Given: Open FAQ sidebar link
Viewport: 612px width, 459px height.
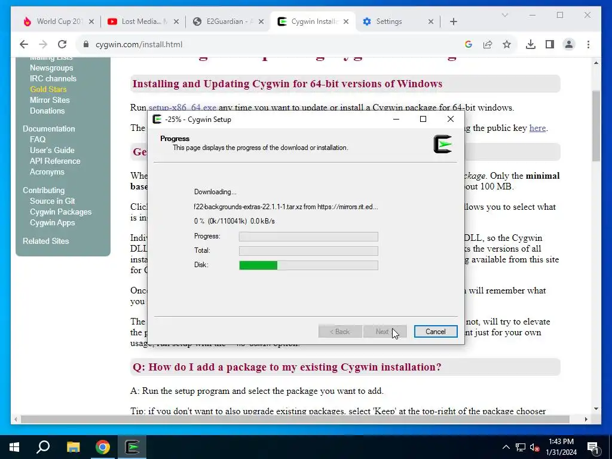Looking at the screenshot, I should (38, 139).
